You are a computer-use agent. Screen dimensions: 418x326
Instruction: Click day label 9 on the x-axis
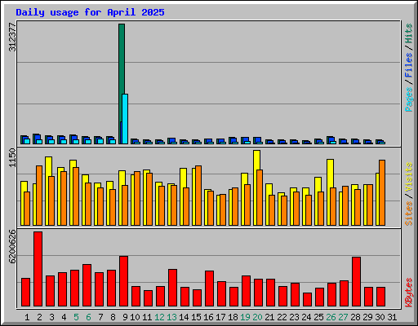tap(125, 317)
